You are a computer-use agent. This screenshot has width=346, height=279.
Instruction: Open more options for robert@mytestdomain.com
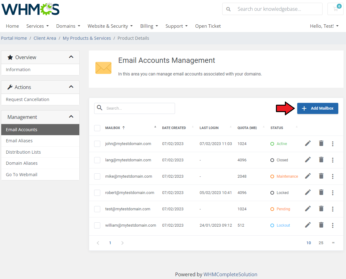pos(333,193)
